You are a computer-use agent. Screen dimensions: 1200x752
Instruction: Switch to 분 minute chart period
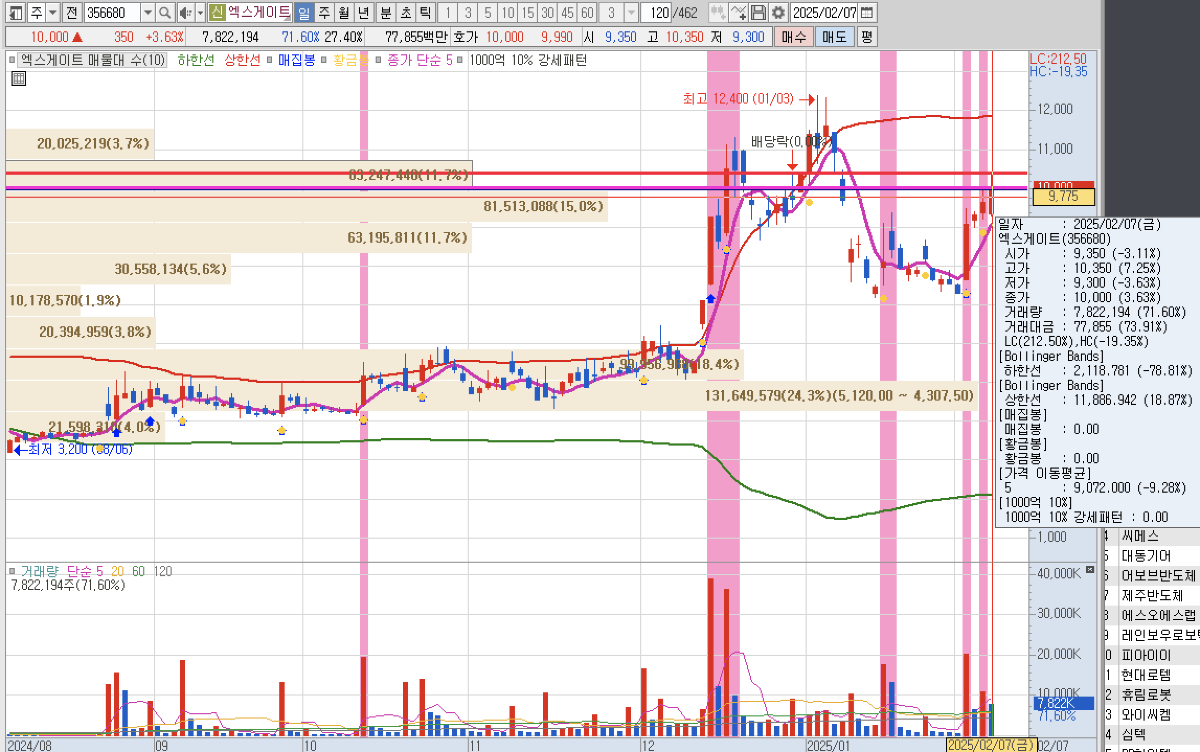(386, 13)
